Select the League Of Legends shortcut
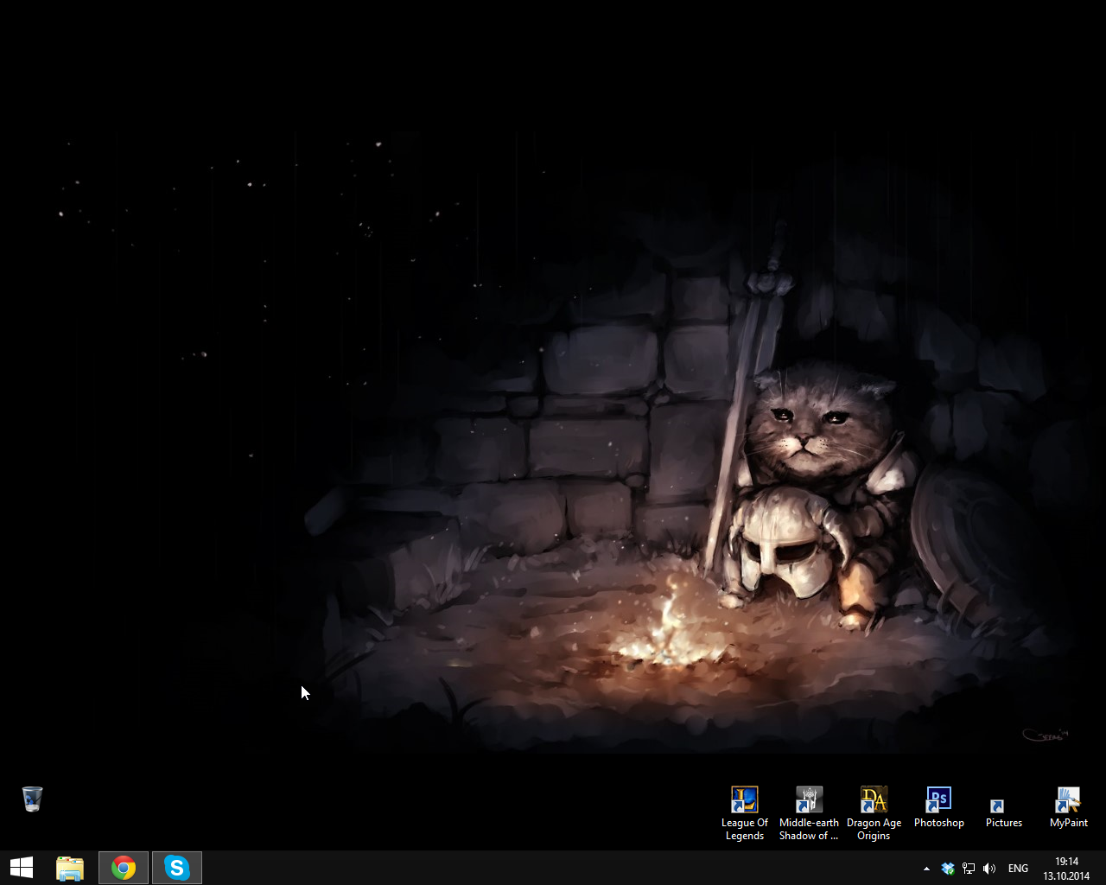Screen dimensions: 1106x885 pyautogui.click(x=744, y=800)
